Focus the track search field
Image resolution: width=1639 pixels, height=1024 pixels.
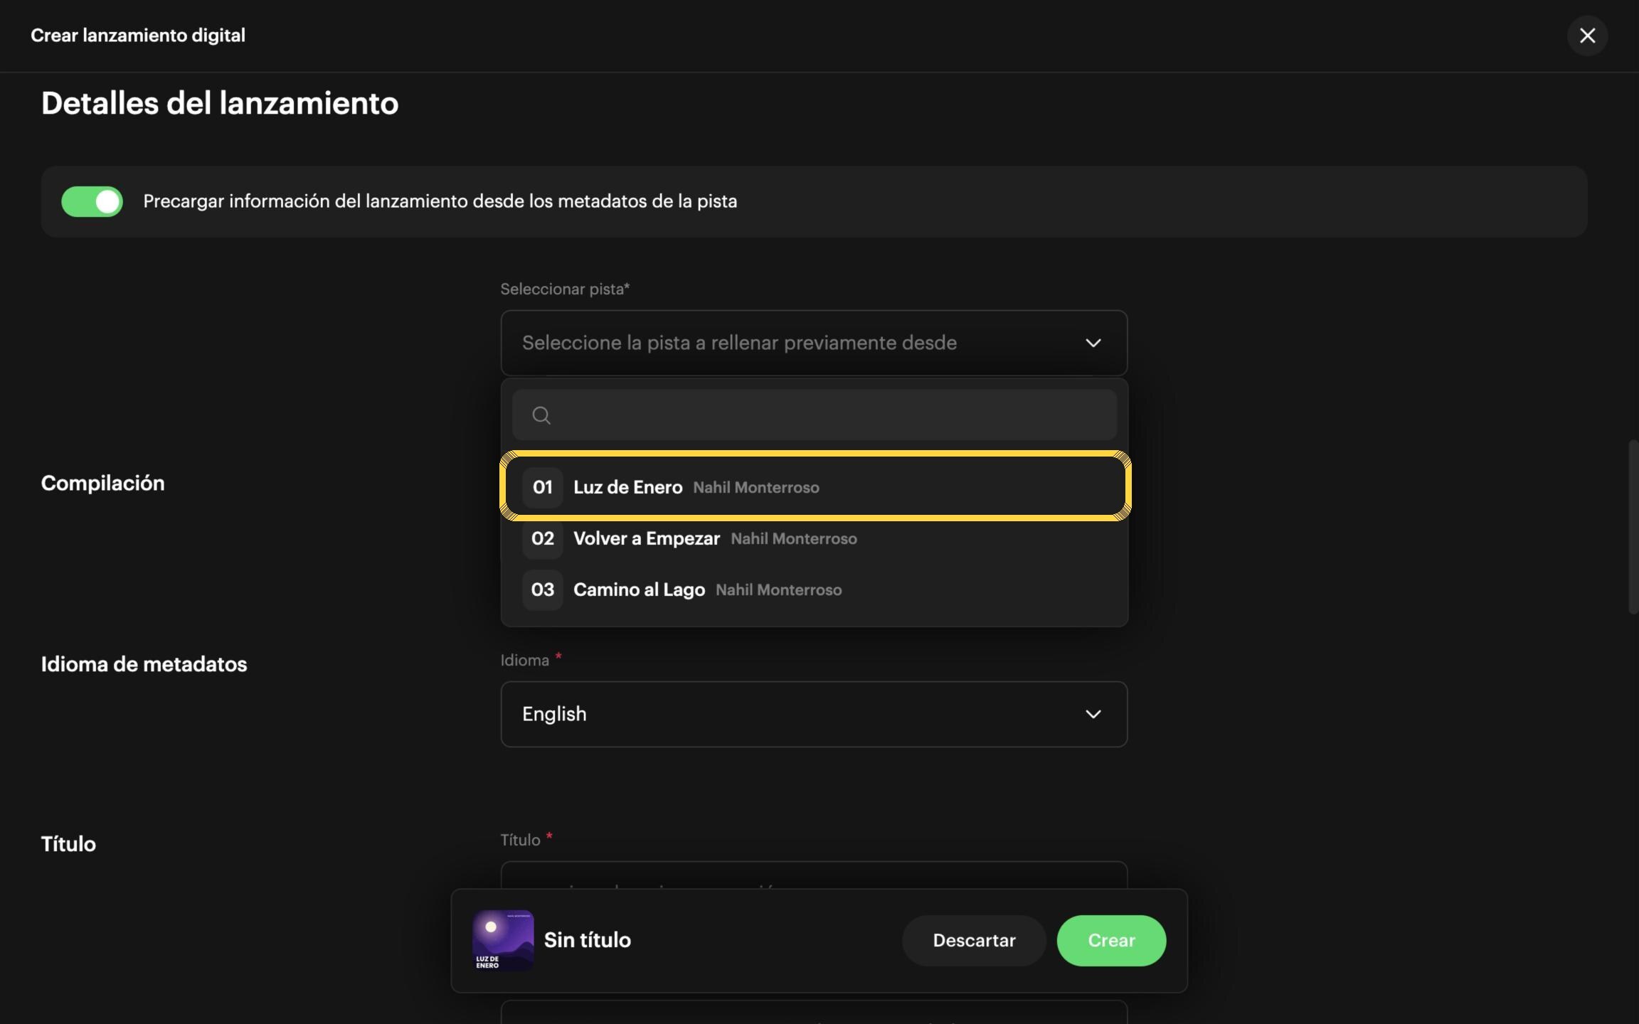[x=814, y=415]
